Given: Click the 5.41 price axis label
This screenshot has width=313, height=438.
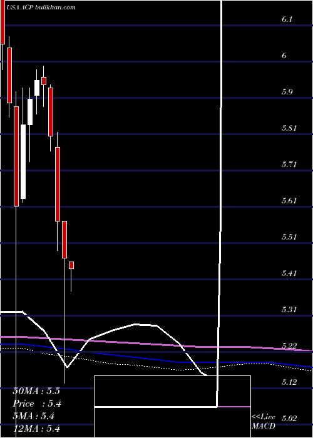Looking at the screenshot, I should coord(289,273).
